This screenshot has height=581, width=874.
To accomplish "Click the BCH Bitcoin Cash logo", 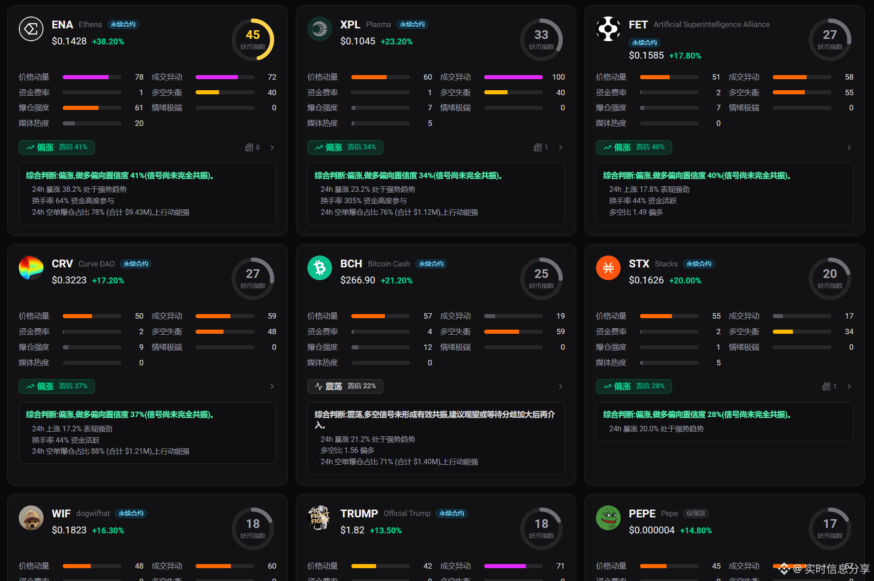I will pyautogui.click(x=320, y=268).
